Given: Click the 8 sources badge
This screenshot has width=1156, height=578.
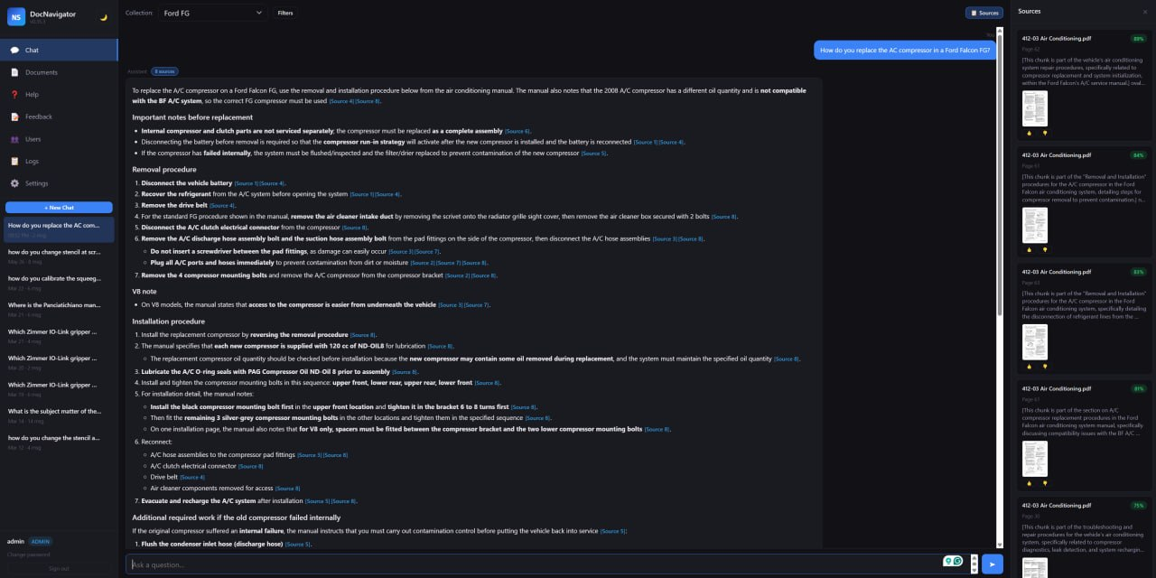Looking at the screenshot, I should (x=164, y=70).
